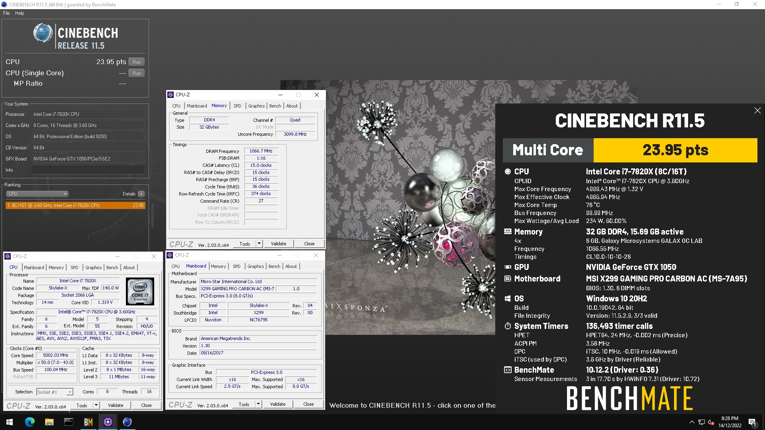
Task: Open the Start menu Windows icon
Action: 10,422
